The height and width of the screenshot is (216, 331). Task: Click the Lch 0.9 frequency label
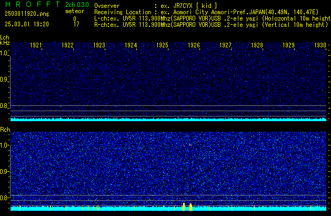click(x=4, y=80)
